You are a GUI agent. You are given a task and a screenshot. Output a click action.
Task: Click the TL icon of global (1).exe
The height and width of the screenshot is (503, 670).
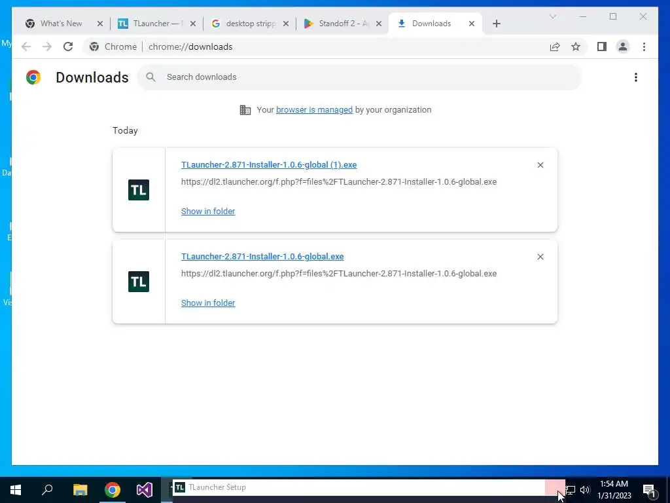click(x=139, y=190)
